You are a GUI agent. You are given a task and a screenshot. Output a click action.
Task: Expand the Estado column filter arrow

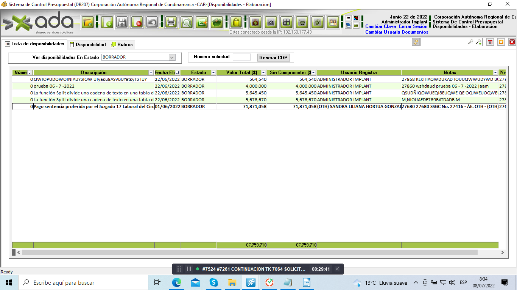pos(213,72)
